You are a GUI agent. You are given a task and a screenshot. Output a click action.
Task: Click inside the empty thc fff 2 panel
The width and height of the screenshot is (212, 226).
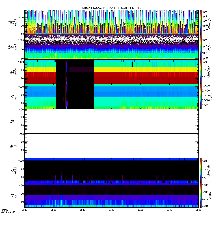coord(111,146)
